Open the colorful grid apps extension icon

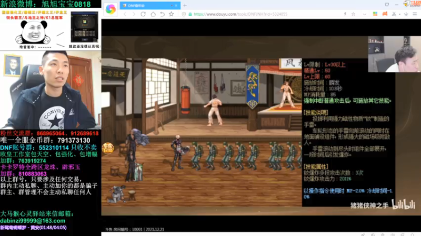[375, 14]
